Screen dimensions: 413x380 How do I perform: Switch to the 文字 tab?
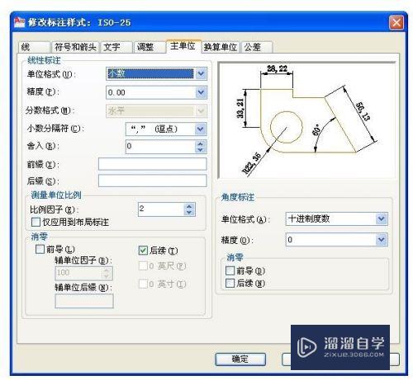tap(116, 47)
